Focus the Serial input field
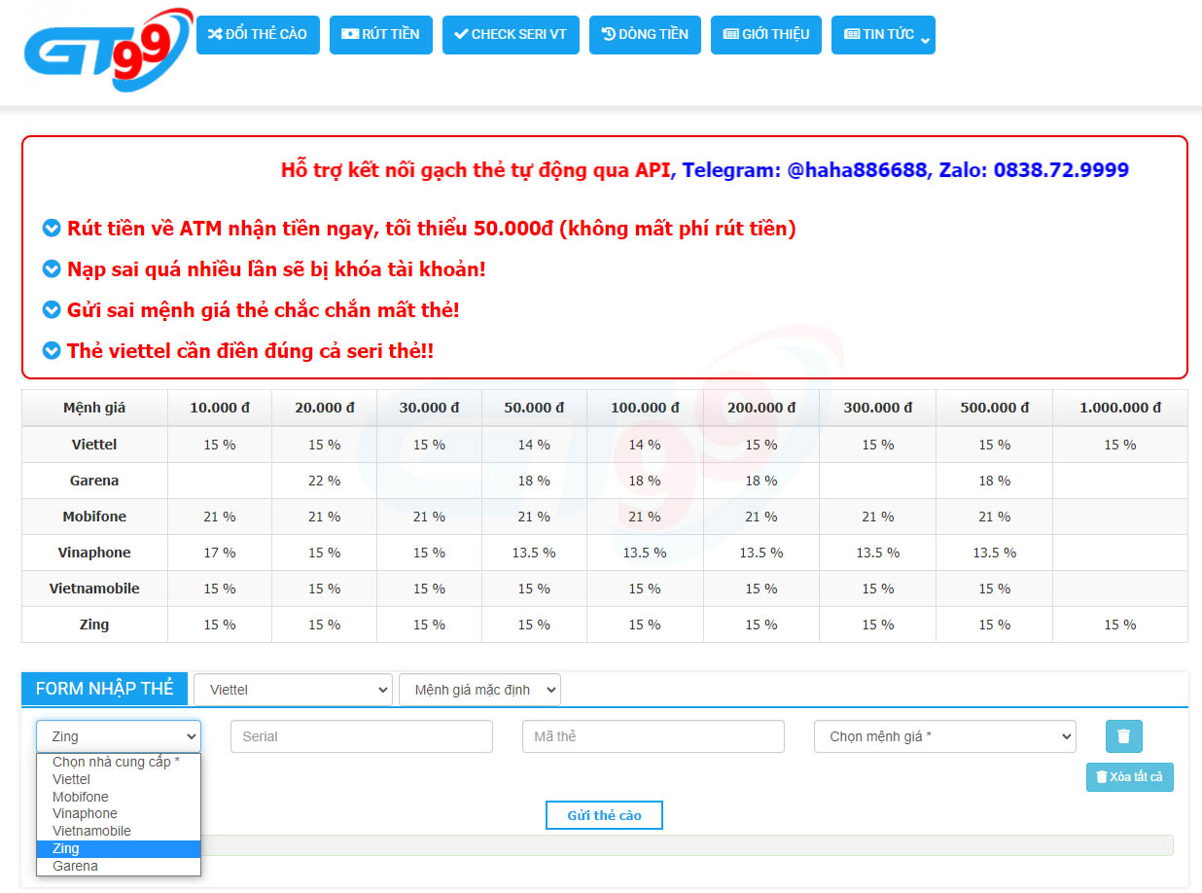This screenshot has height=893, width=1202. pyautogui.click(x=362, y=736)
